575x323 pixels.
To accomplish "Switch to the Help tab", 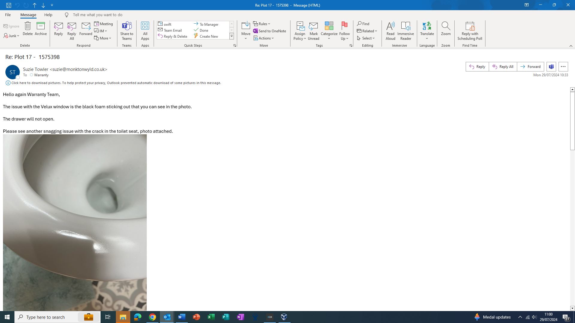I will [48, 15].
